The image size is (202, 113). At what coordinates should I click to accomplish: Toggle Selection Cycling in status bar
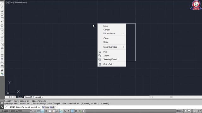point(80,111)
